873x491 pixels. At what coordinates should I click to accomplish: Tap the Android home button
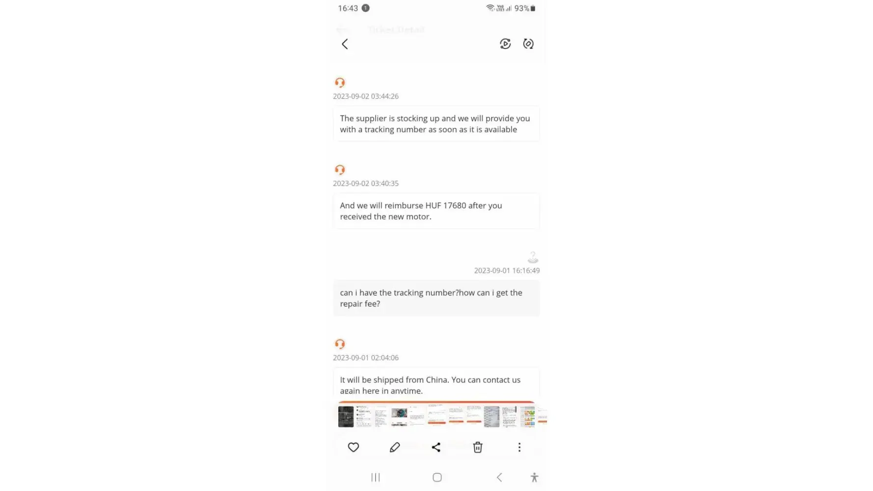coord(437,477)
